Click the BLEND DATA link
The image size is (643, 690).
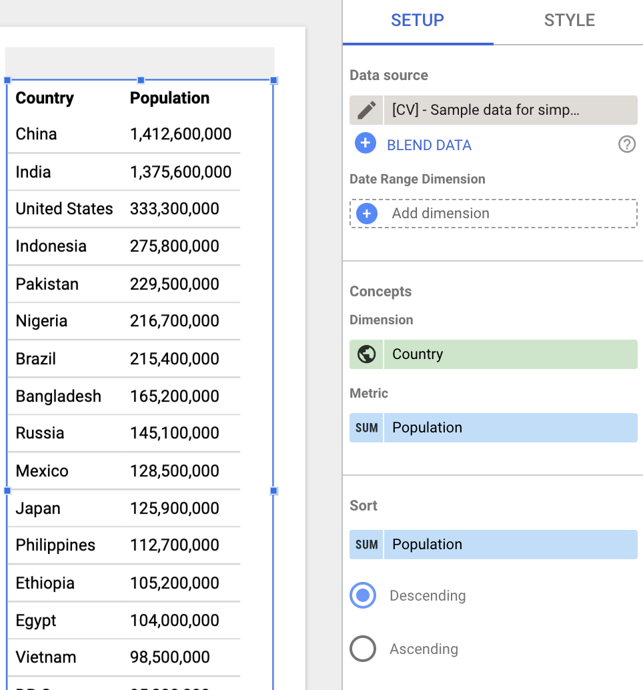[x=429, y=144]
